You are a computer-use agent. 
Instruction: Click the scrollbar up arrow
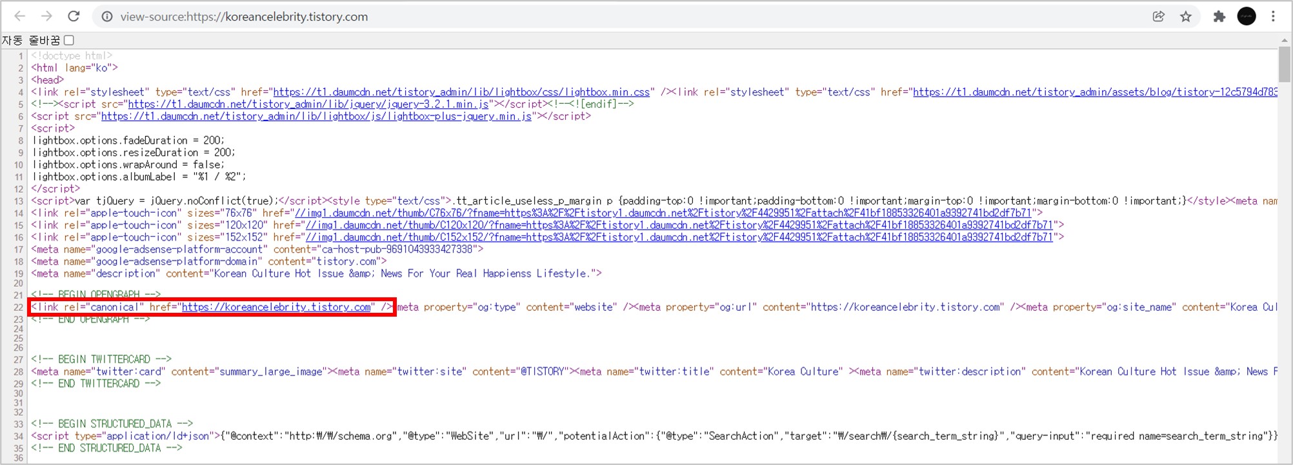click(1285, 40)
